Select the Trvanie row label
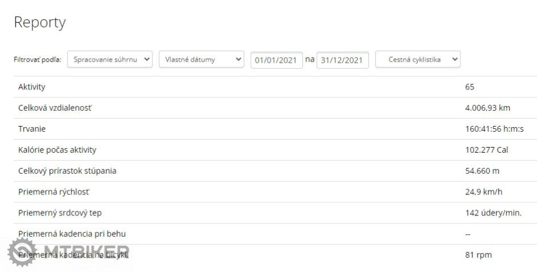This screenshot has height=273, width=537. point(31,129)
